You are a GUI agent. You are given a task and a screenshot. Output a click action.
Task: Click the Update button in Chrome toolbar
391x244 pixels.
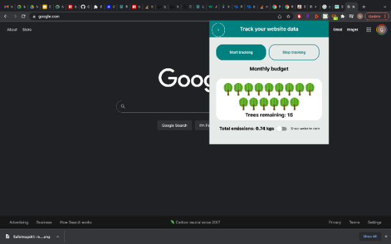[x=376, y=16]
